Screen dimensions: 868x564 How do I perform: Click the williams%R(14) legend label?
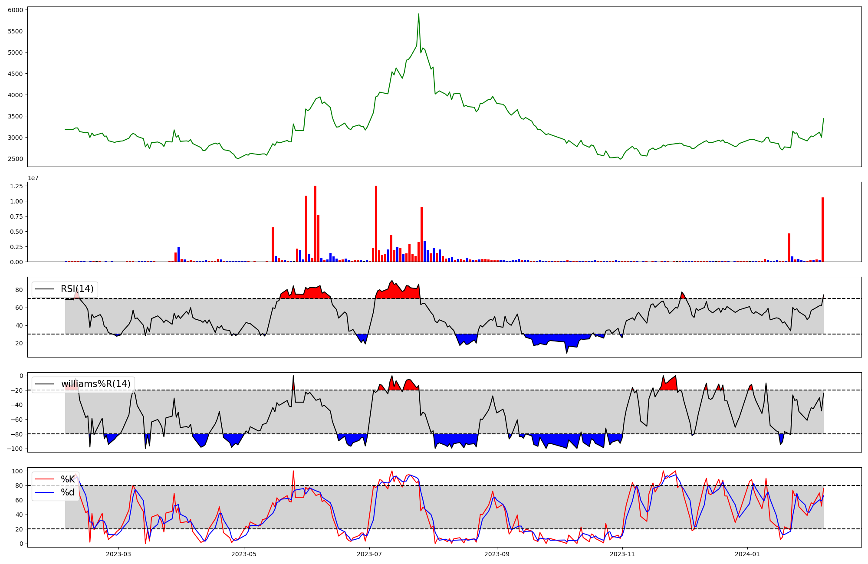point(95,384)
